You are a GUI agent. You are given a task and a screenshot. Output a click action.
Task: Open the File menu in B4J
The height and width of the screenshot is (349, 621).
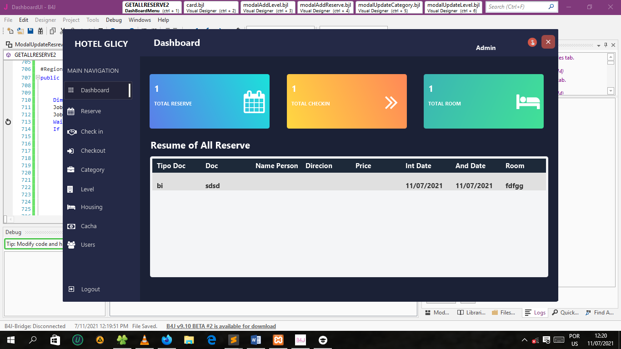click(9, 20)
